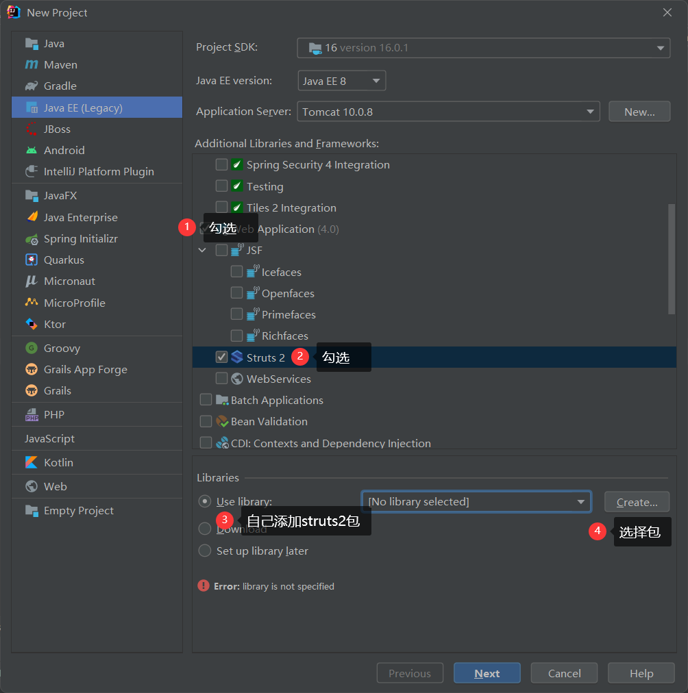Choose the Ktor icon
This screenshot has height=693, width=688.
(32, 324)
